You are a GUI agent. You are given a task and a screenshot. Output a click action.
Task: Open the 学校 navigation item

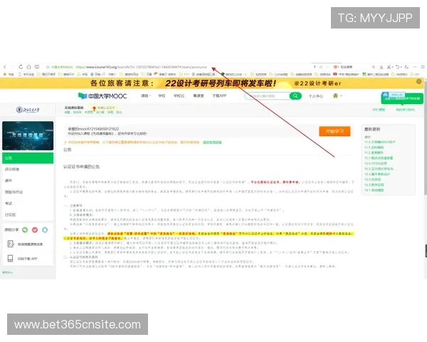click(x=162, y=95)
